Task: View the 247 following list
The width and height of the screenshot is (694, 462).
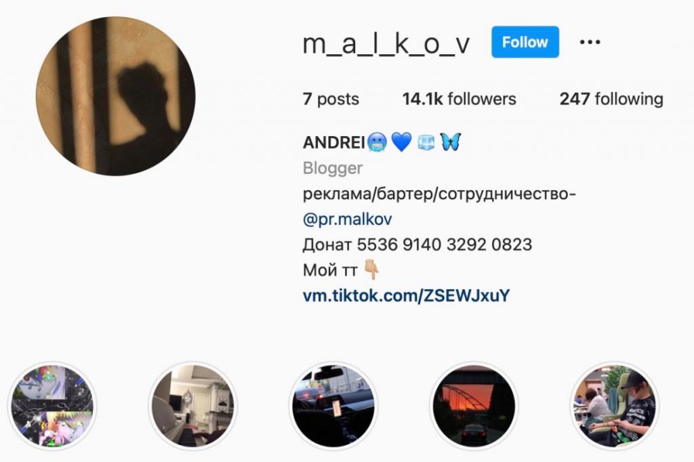Action: [611, 99]
